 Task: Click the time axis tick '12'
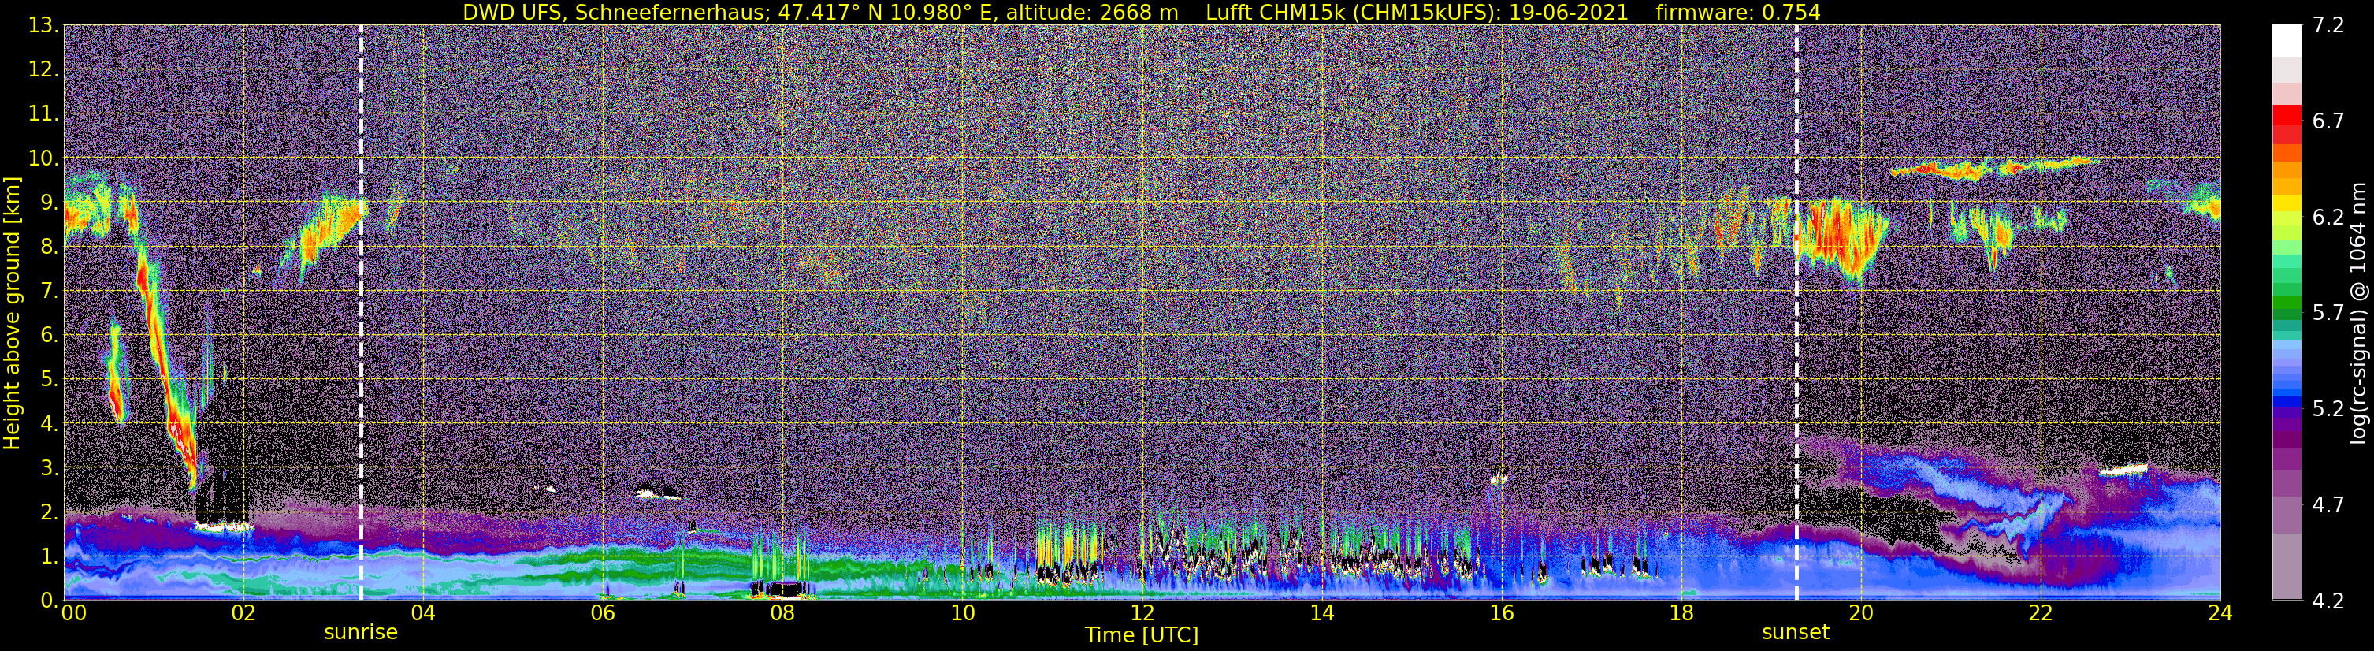pos(1142,614)
